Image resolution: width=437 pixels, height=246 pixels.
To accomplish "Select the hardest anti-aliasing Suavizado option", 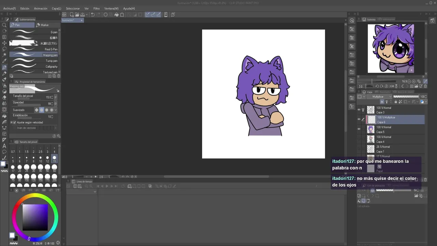I will pos(37,110).
